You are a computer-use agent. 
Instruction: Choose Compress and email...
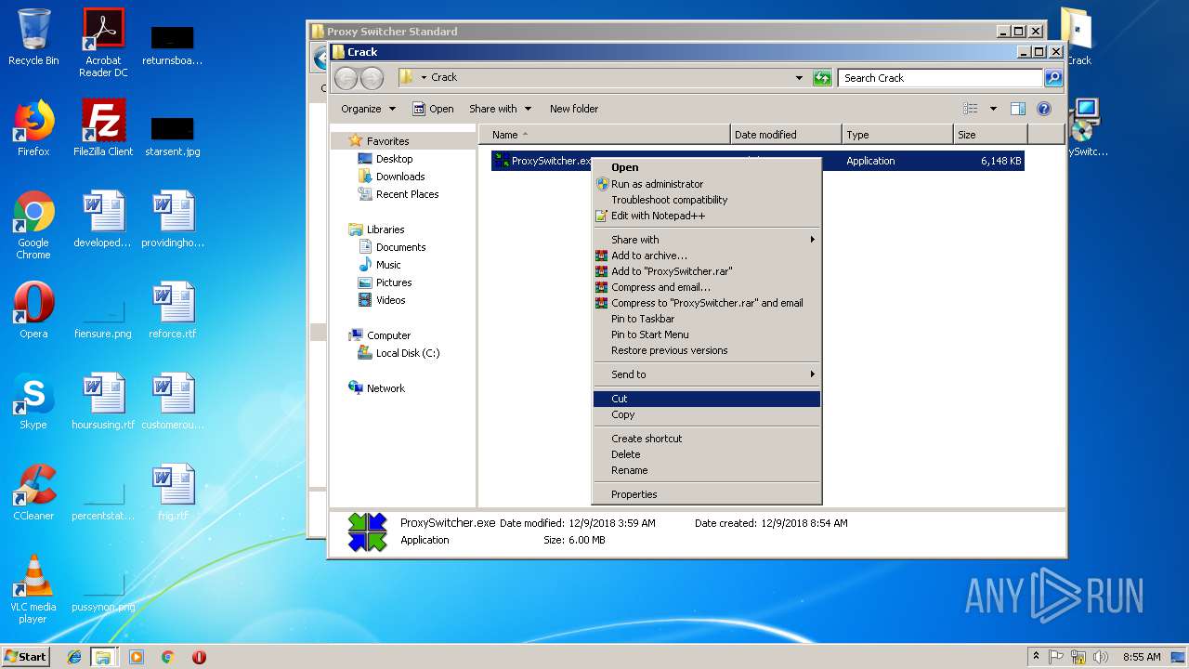(x=707, y=287)
